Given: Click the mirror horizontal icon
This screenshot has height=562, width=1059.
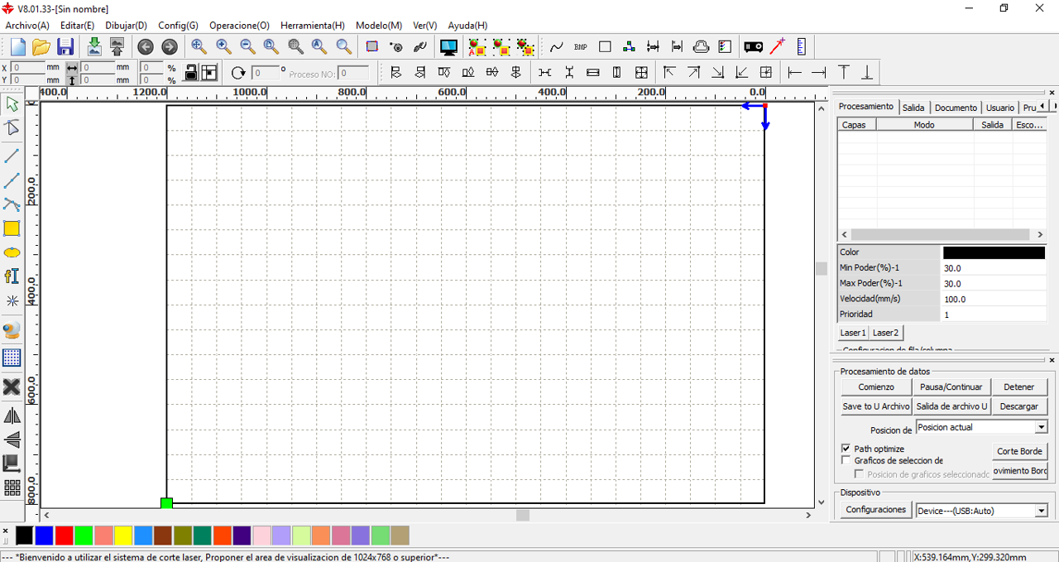Looking at the screenshot, I should 12,415.
